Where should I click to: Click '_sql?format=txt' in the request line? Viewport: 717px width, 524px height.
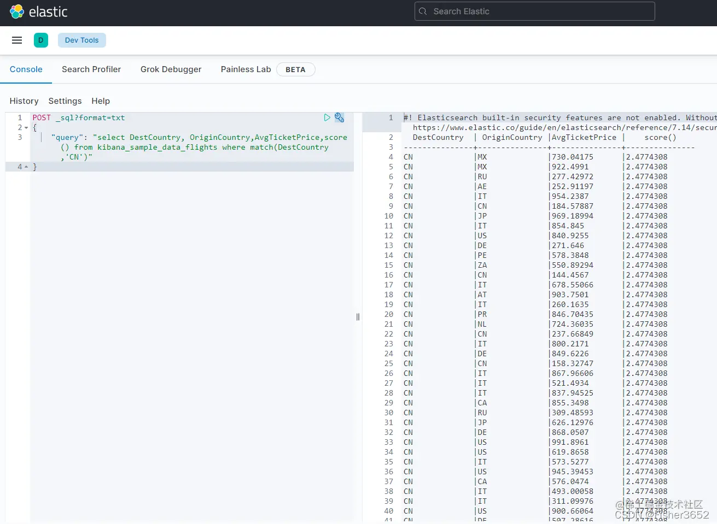click(x=90, y=117)
